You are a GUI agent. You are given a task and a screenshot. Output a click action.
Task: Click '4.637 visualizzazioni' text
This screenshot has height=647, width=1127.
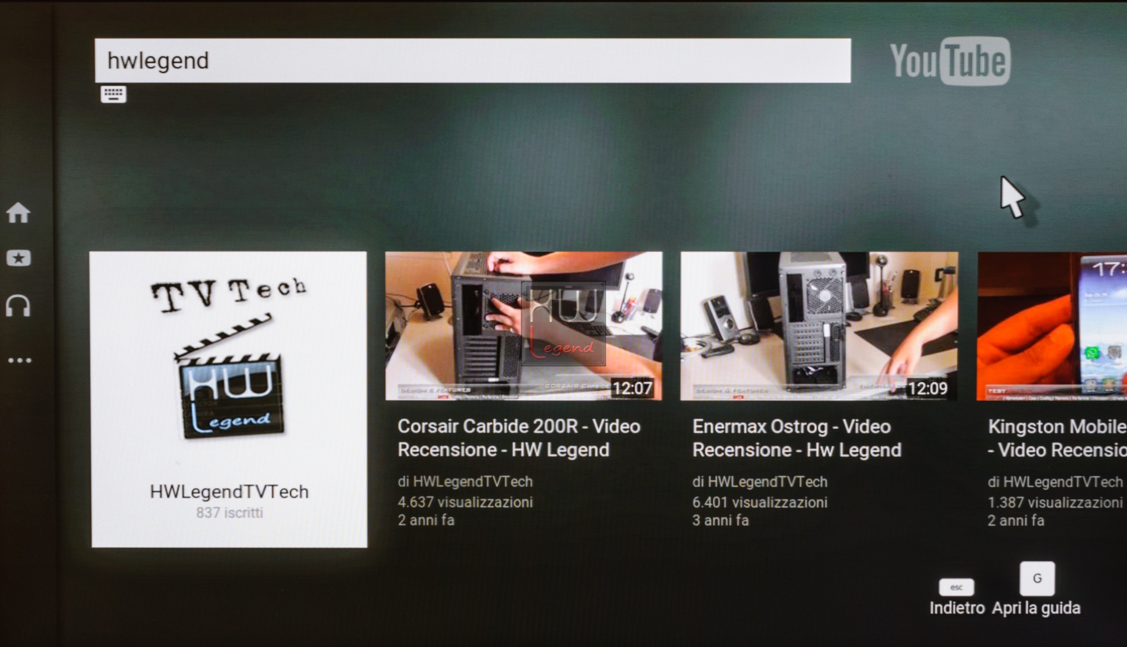coord(465,502)
